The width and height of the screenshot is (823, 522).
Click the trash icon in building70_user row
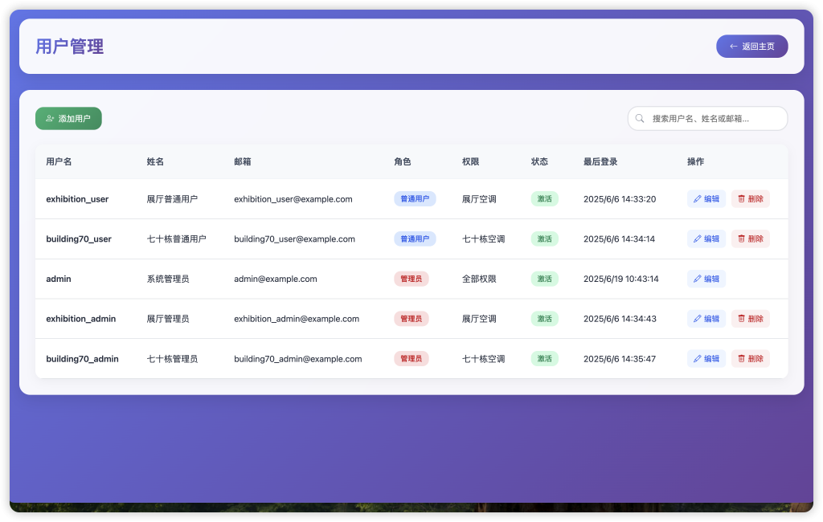742,239
